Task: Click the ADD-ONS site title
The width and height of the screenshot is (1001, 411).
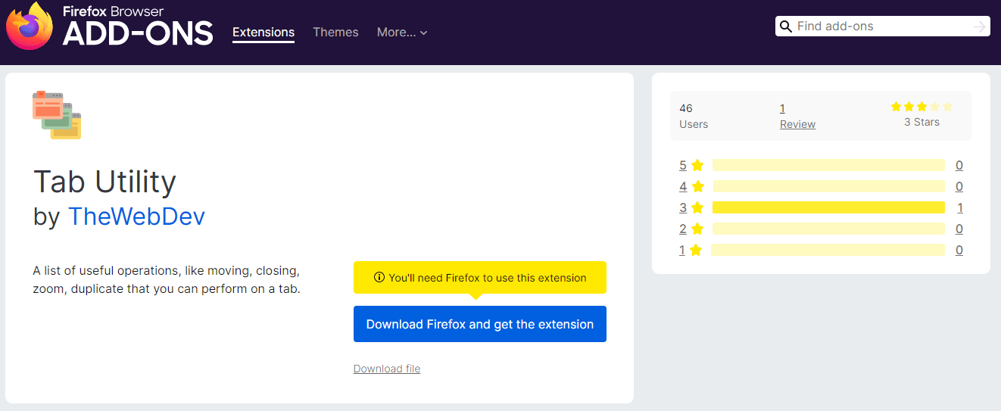Action: 138,34
